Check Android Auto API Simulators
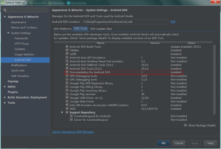This screenshot has width=221, height=149. coord(67,58)
